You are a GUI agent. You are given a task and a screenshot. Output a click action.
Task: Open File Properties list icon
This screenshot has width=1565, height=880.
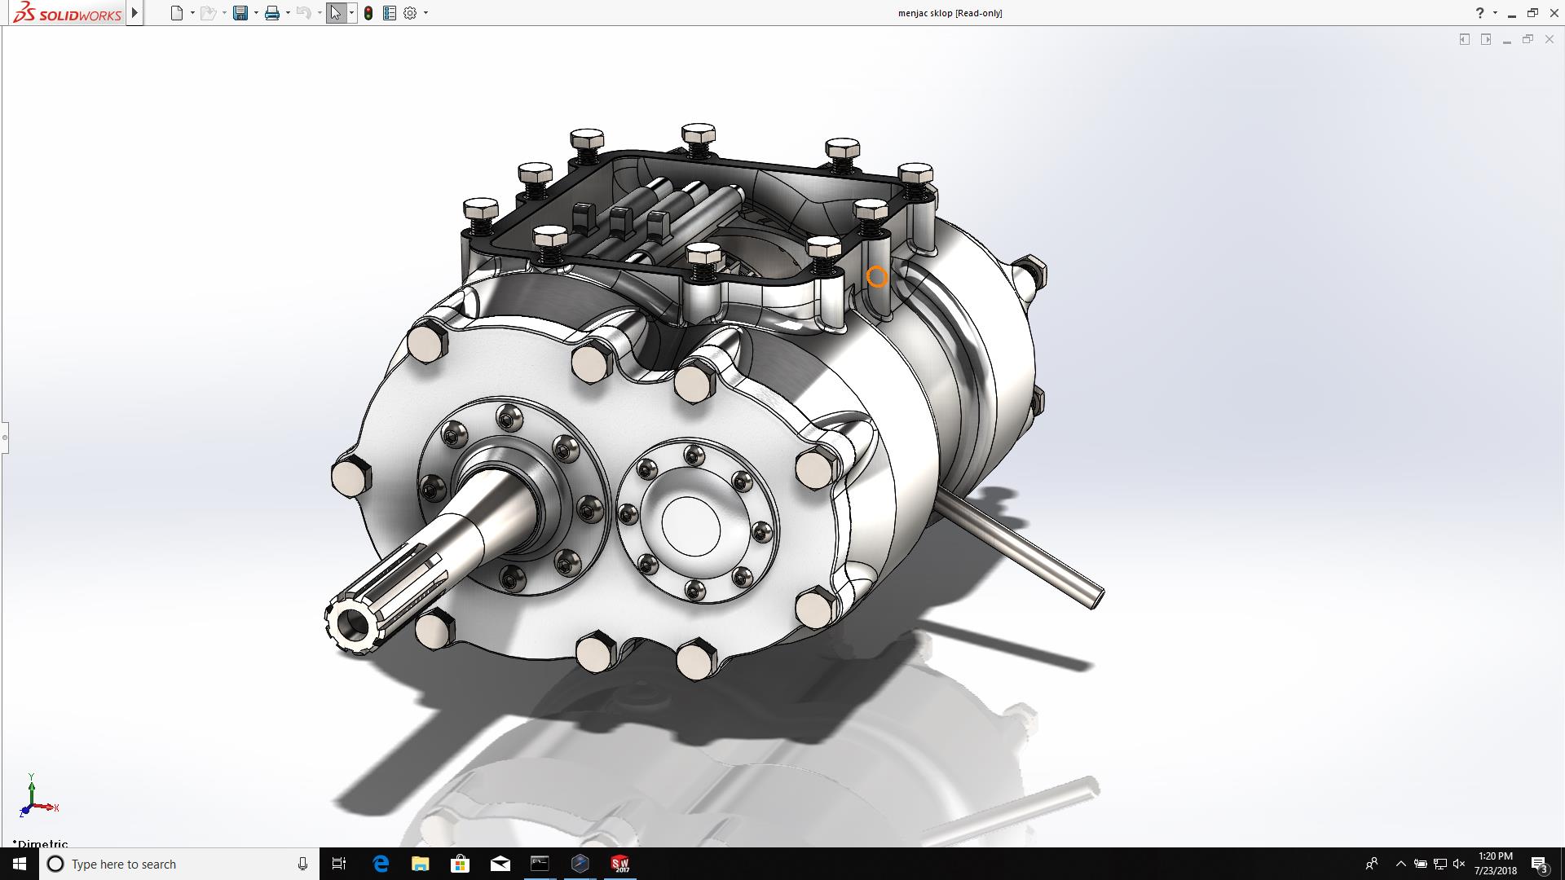click(x=390, y=13)
